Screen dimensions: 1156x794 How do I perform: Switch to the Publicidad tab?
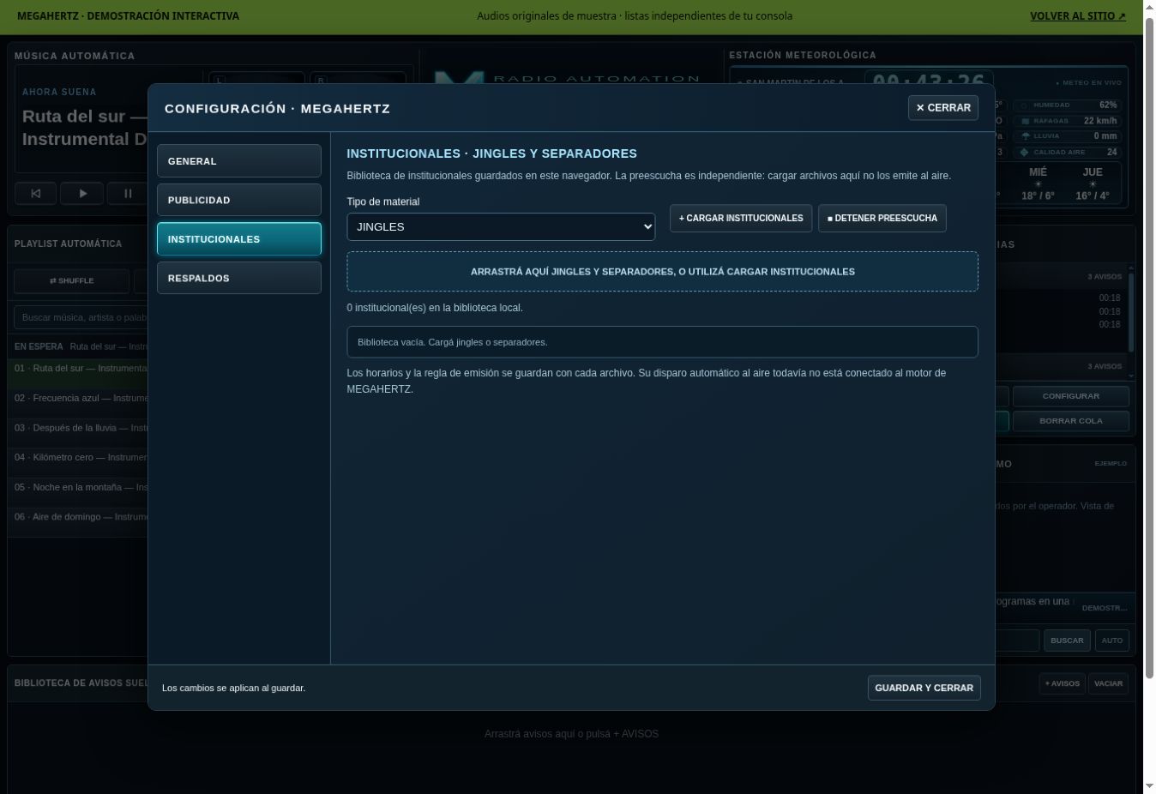238,200
